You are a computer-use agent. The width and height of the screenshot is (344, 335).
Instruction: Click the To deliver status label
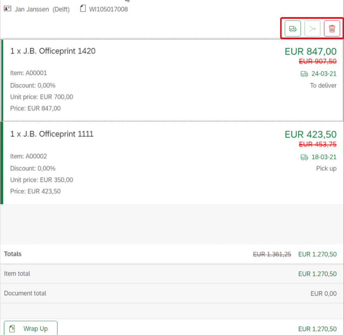point(323,85)
